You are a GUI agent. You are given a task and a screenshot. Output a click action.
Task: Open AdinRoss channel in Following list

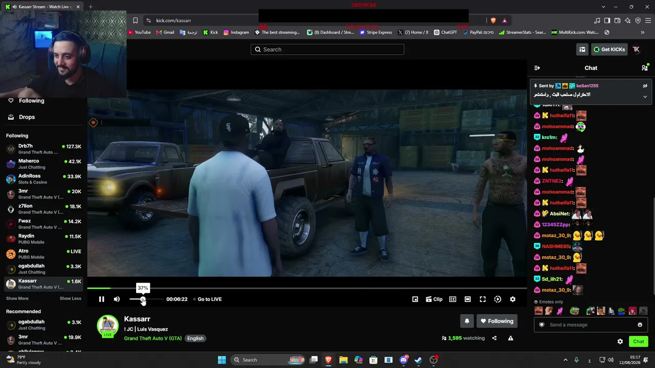click(x=43, y=179)
